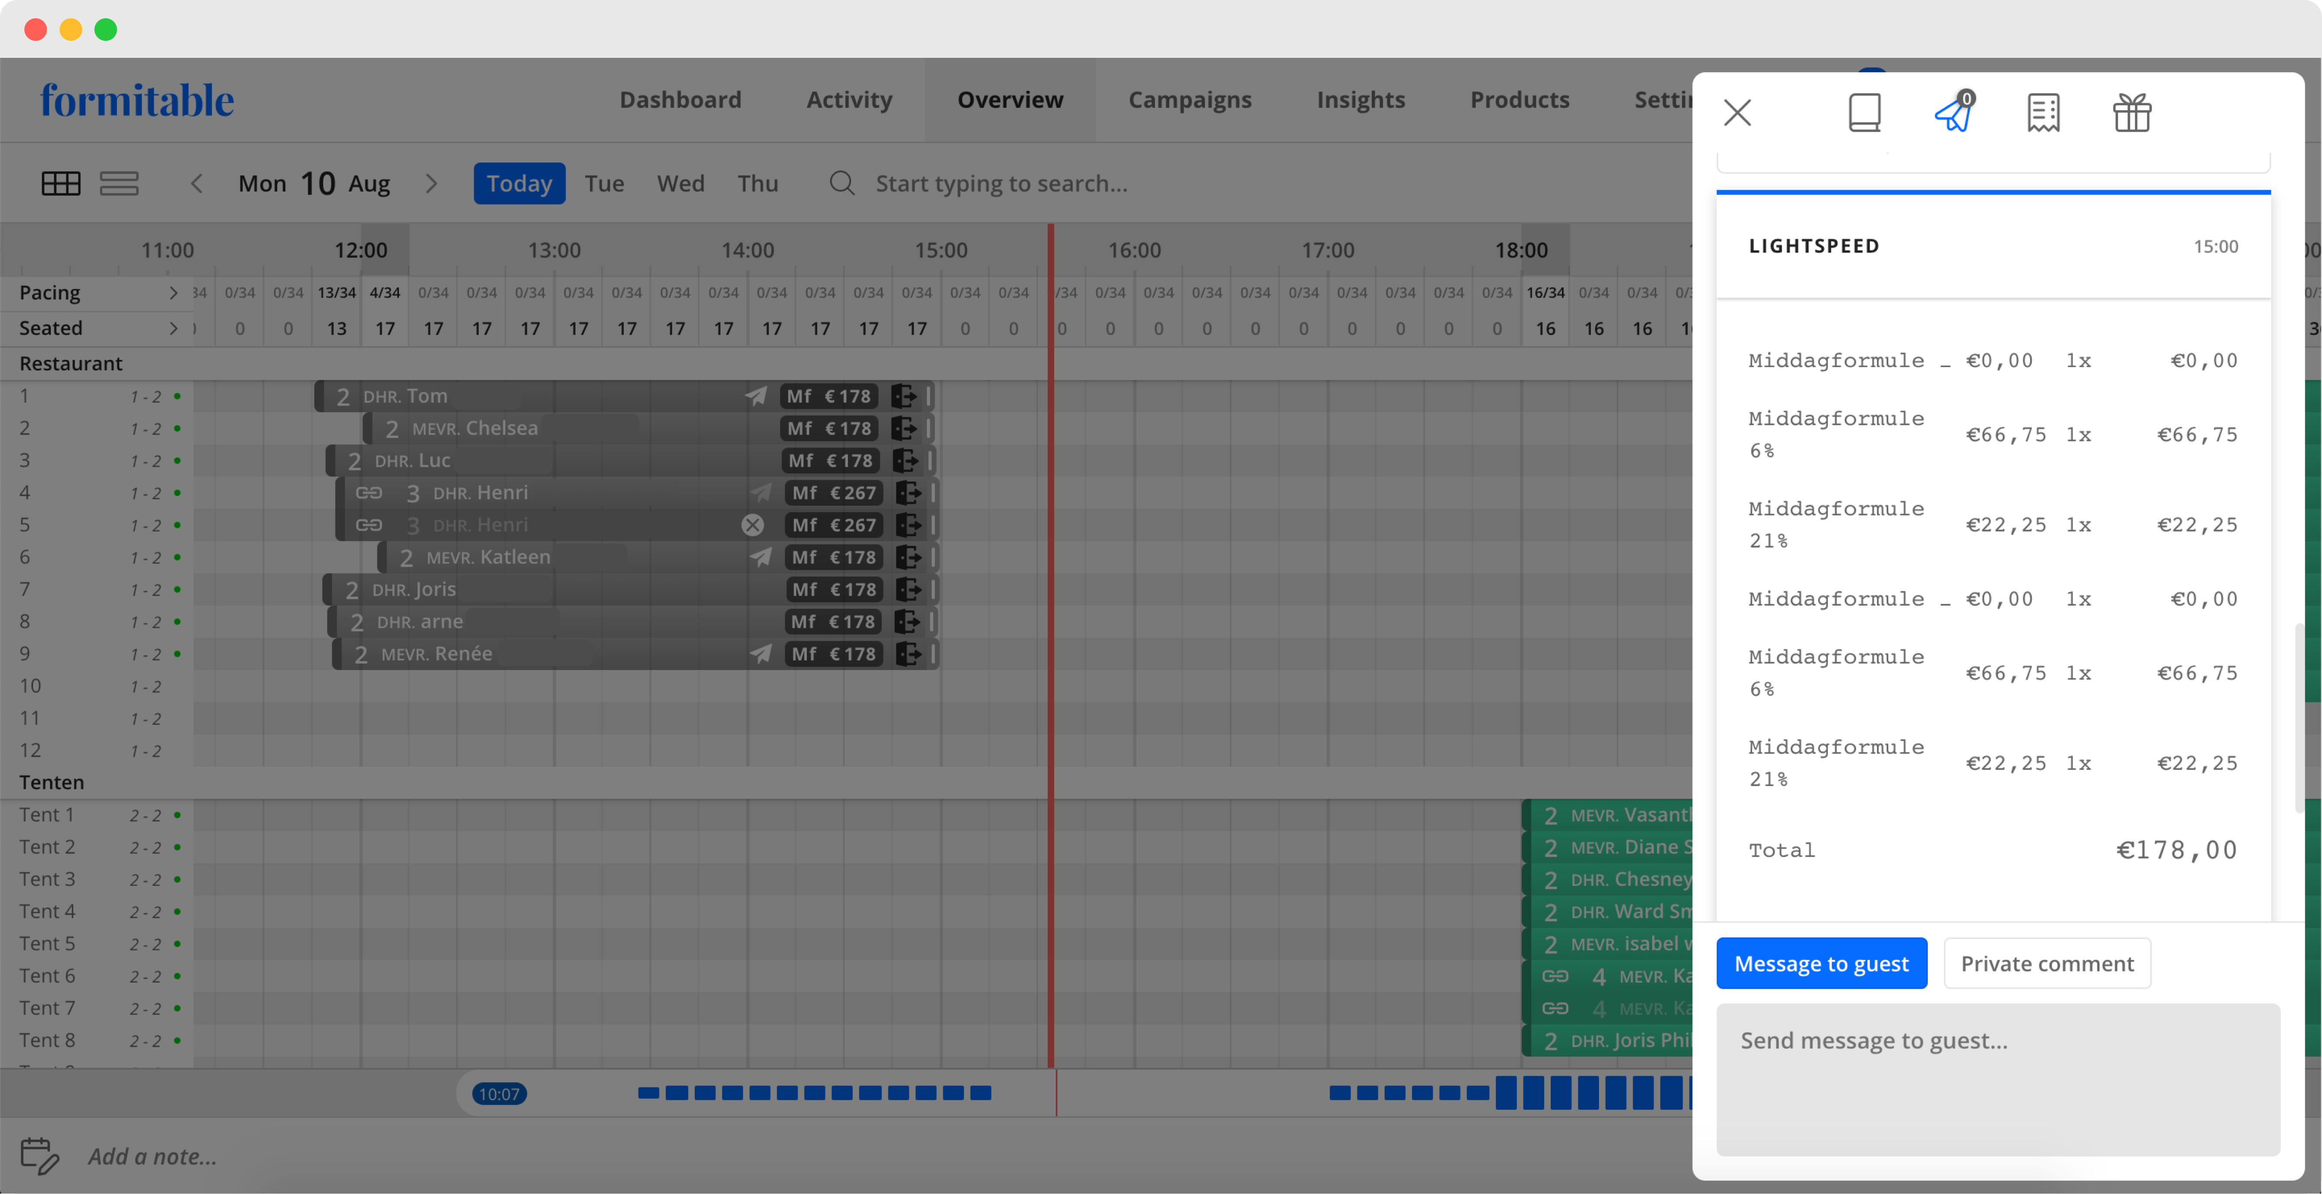
Task: Select Message to guest button
Action: pyautogui.click(x=1822, y=963)
